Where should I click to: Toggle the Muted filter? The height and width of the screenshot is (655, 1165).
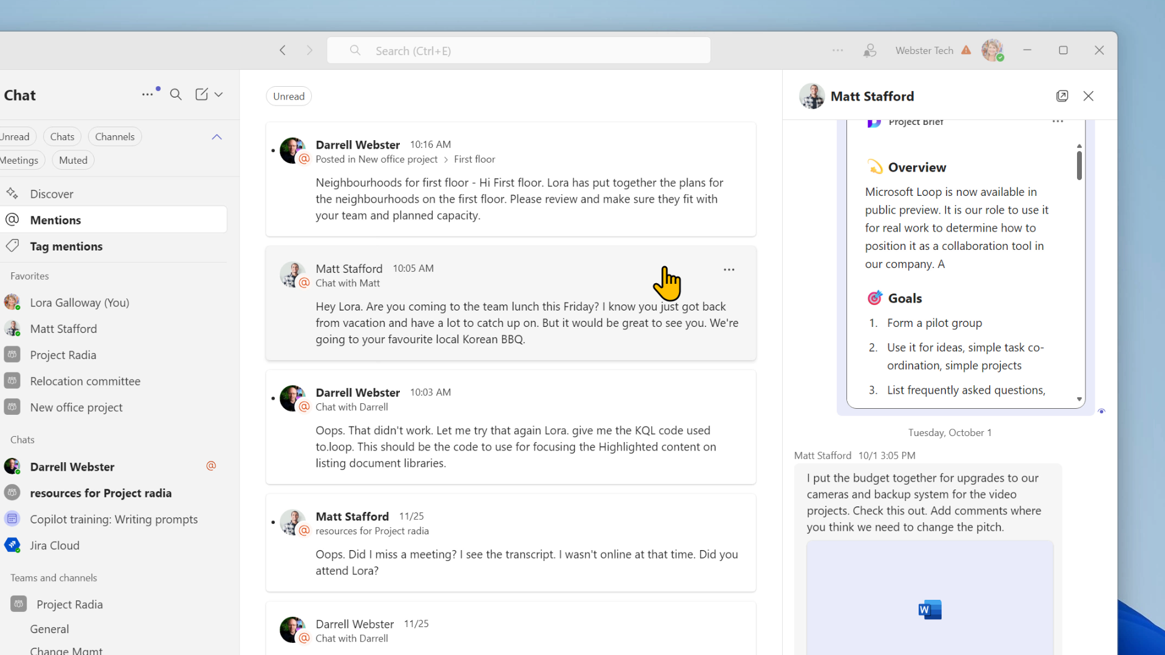[x=73, y=160]
